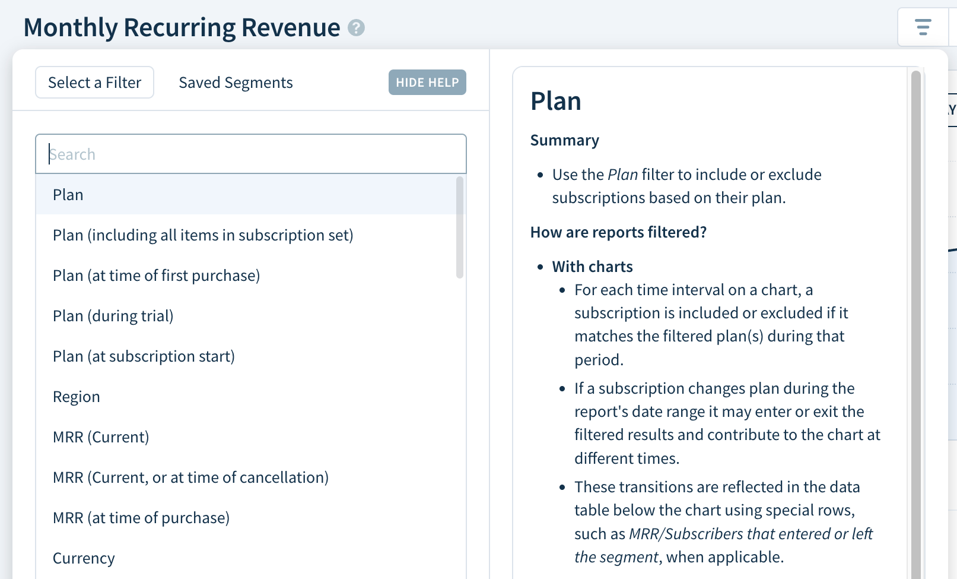The height and width of the screenshot is (579, 957).
Task: Choose MRR (Current, or at time of cancellation)
Action: pos(190,477)
